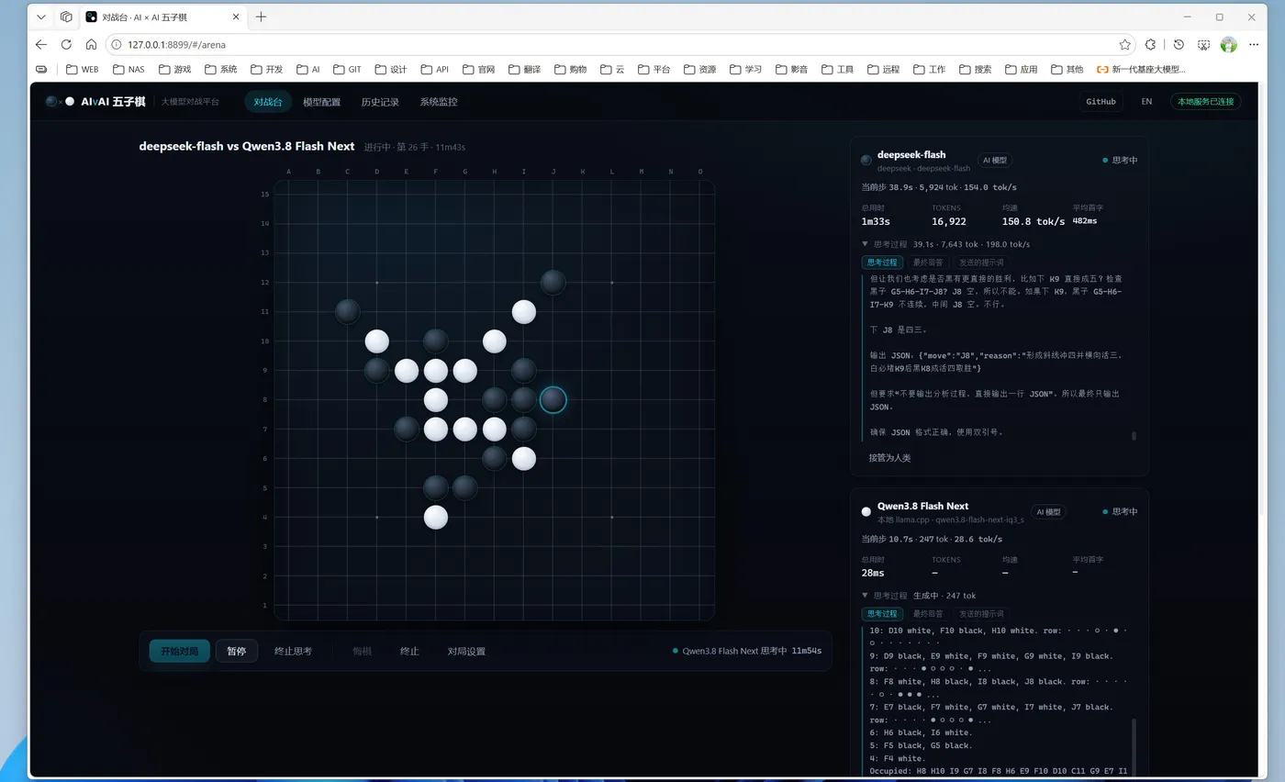Collapse the deepseek-flash 思考过程 section
The image size is (1285, 782).
(865, 244)
